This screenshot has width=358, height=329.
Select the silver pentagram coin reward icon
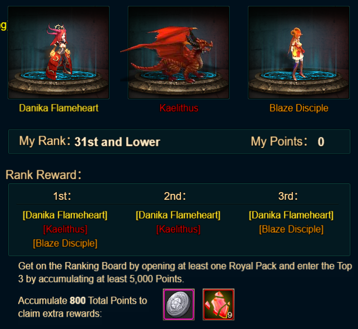pos(179,304)
